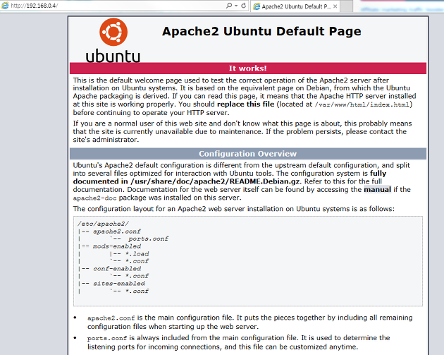Click the 'Configuration Overview' section header
Viewport: 444px width, 355px height.
pos(247,154)
